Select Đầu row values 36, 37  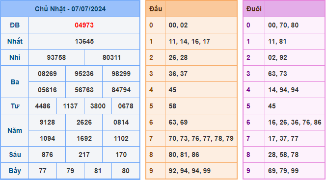pyautogui.click(x=178, y=74)
